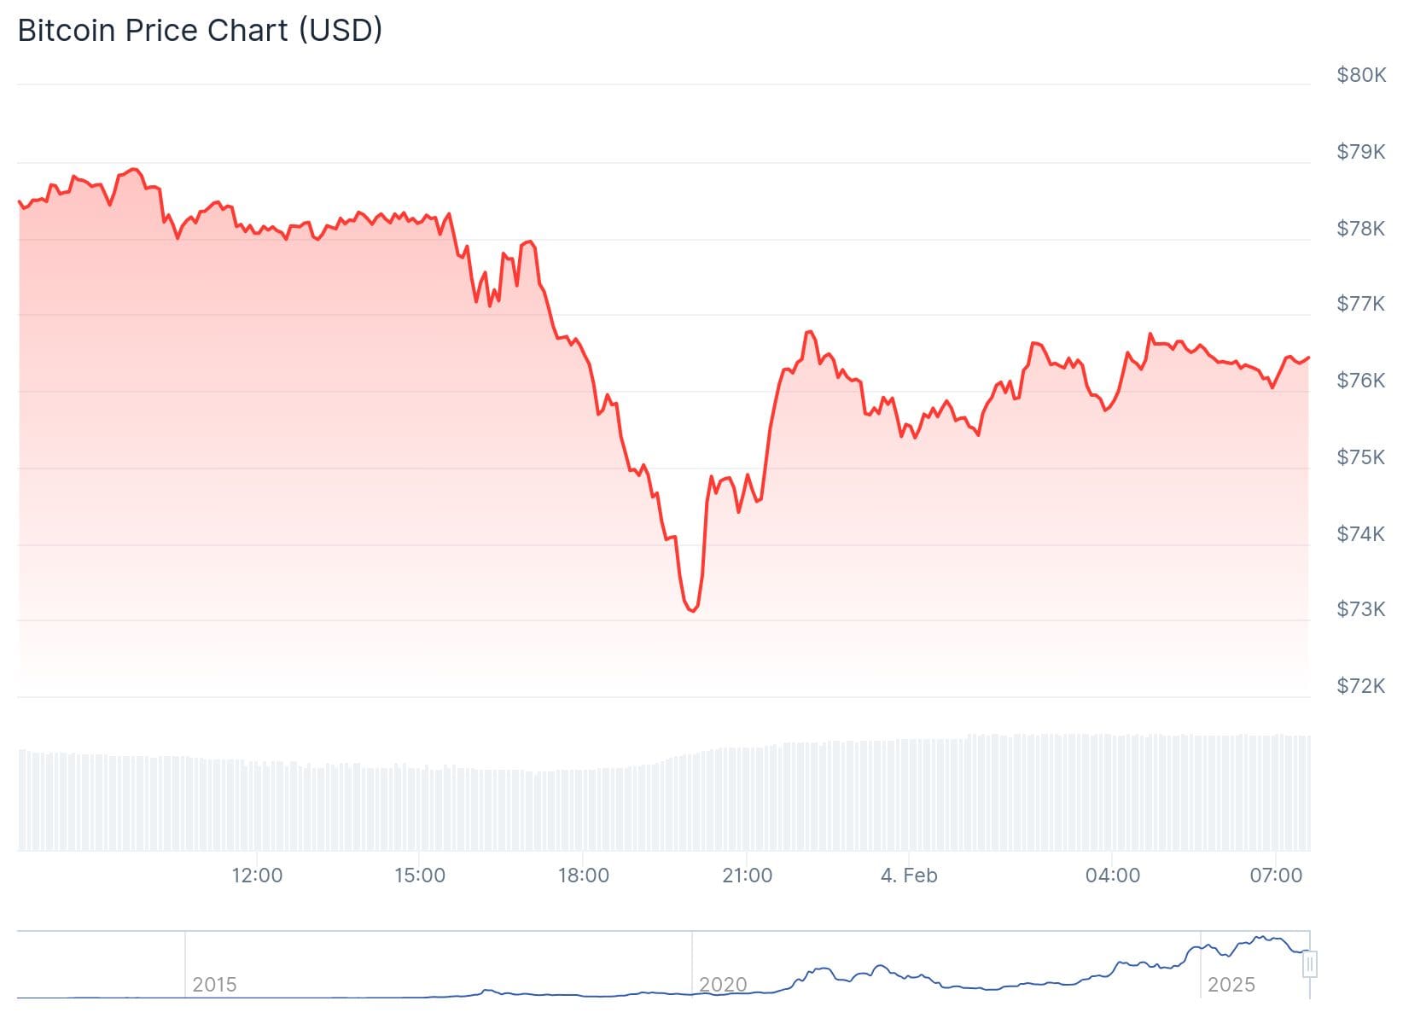1403x1024 pixels.
Task: Click the $80K price axis label
Action: click(x=1361, y=75)
